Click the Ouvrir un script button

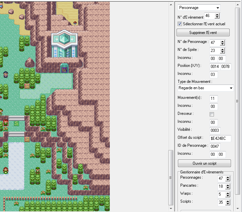coord(204,163)
